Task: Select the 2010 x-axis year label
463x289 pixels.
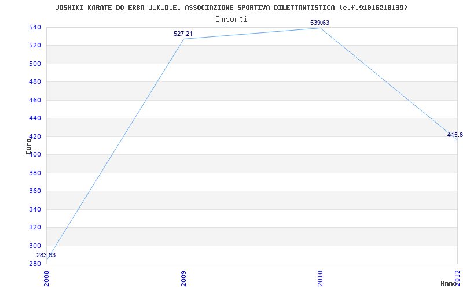Action: coord(321,277)
